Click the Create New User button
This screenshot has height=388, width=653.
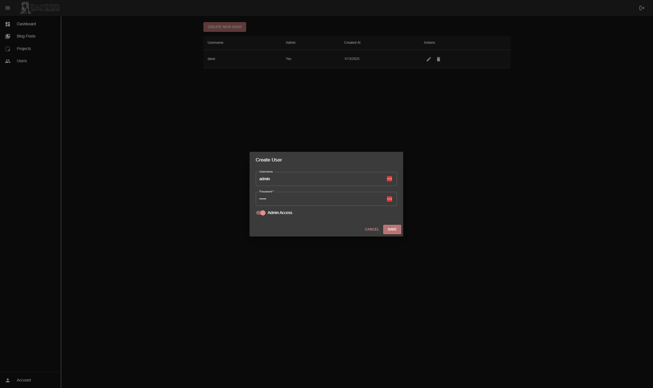[224, 27]
